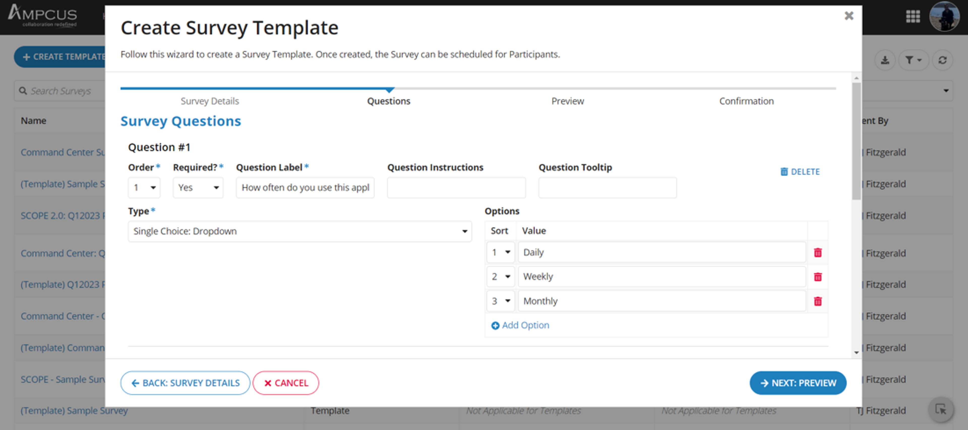This screenshot has height=430, width=968.
Task: Click the Survey Questions heading
Action: [x=181, y=122]
